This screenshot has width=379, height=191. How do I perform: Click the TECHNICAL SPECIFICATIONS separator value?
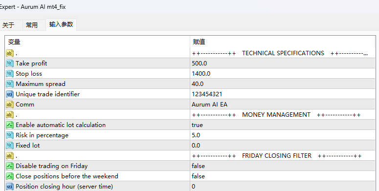280,53
